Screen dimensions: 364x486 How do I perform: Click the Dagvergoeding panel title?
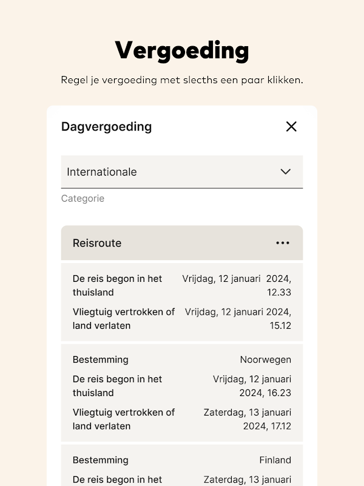pos(106,127)
